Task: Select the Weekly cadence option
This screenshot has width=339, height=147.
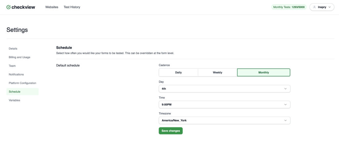Action: point(218,73)
